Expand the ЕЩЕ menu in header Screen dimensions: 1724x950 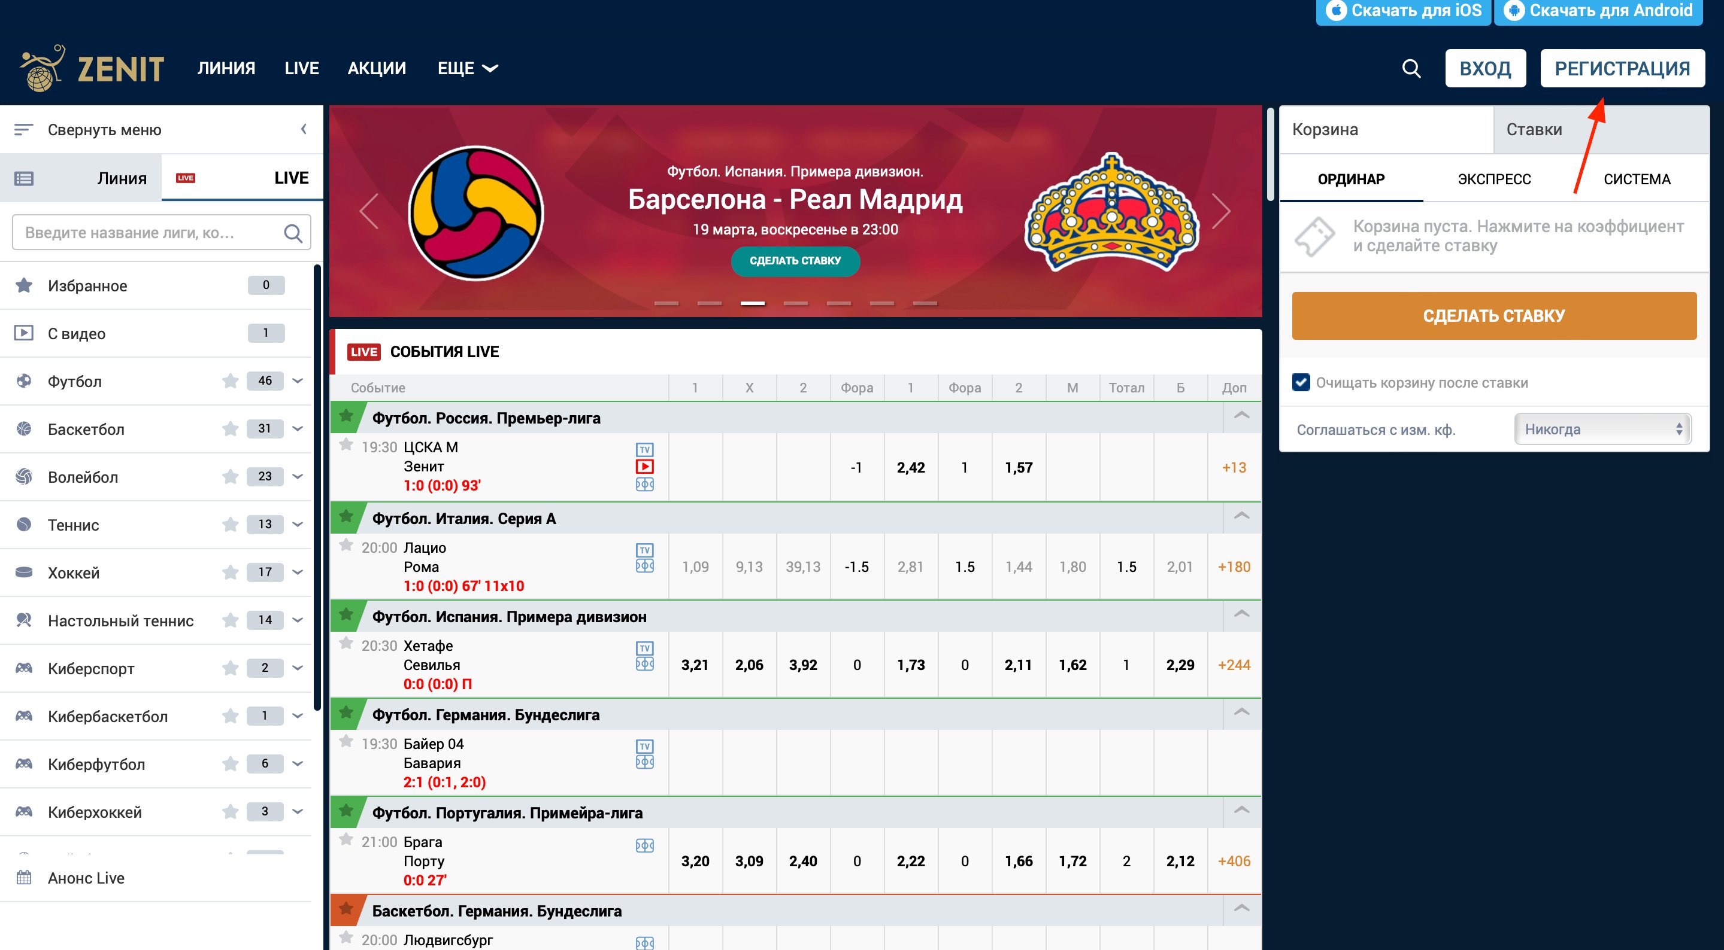(x=467, y=68)
